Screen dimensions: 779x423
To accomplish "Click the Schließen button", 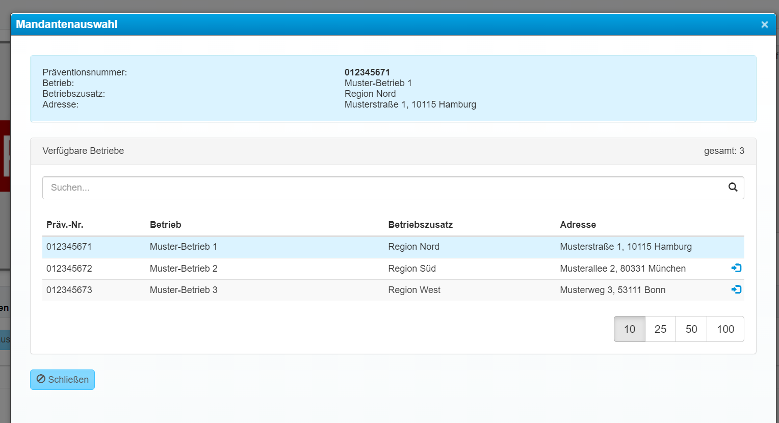I will tap(62, 380).
